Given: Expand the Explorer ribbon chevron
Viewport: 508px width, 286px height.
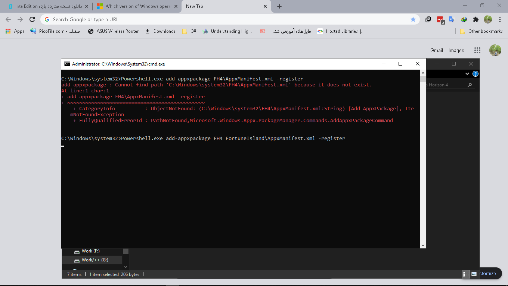Looking at the screenshot, I should [467, 74].
